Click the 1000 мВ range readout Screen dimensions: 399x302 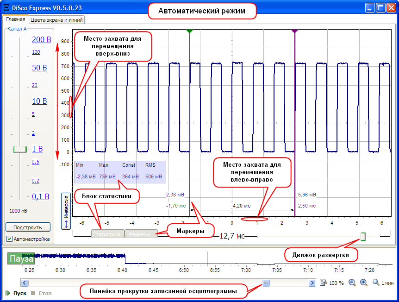pyautogui.click(x=19, y=211)
